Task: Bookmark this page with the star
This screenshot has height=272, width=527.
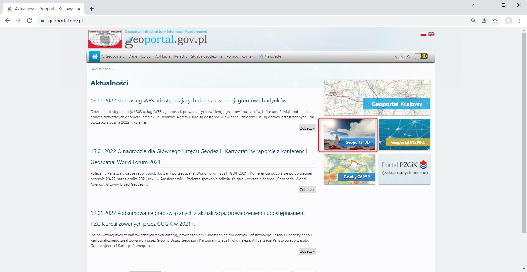Action: pos(495,21)
